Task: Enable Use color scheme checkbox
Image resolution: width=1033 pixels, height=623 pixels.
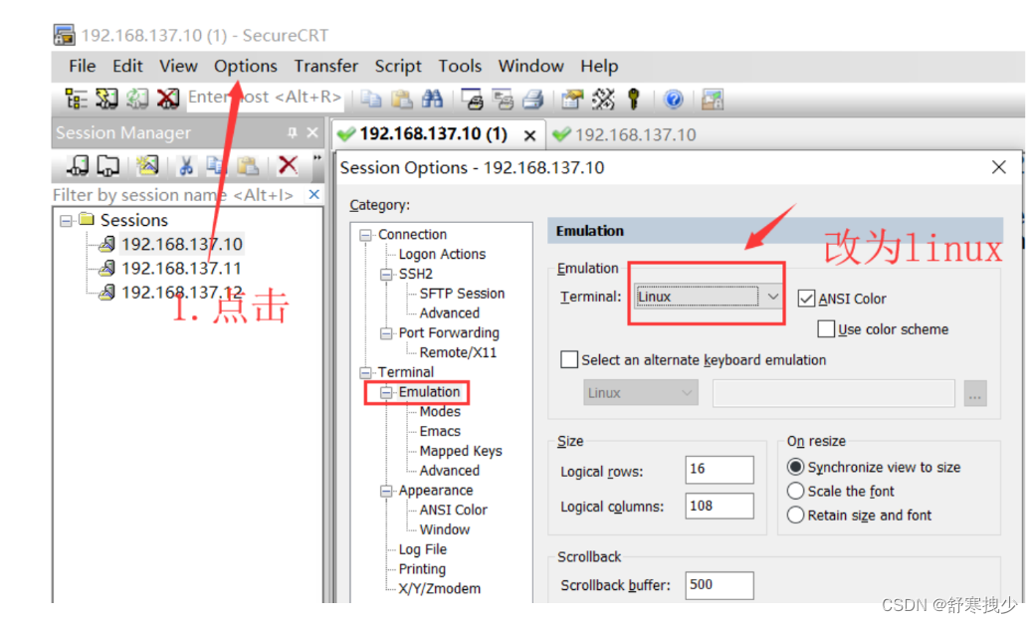Action: coord(826,328)
